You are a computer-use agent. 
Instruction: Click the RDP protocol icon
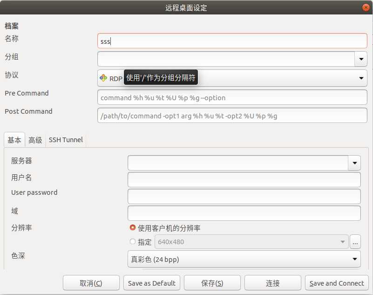(x=103, y=78)
